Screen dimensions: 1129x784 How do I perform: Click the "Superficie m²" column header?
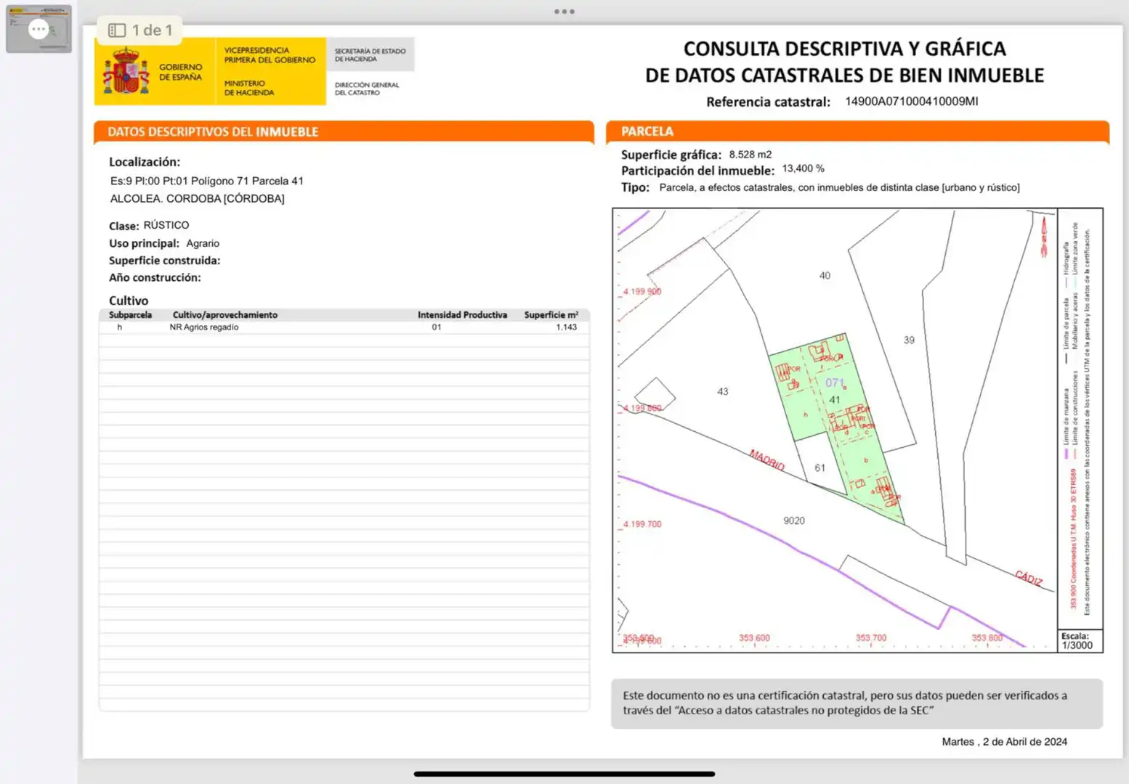pos(551,315)
